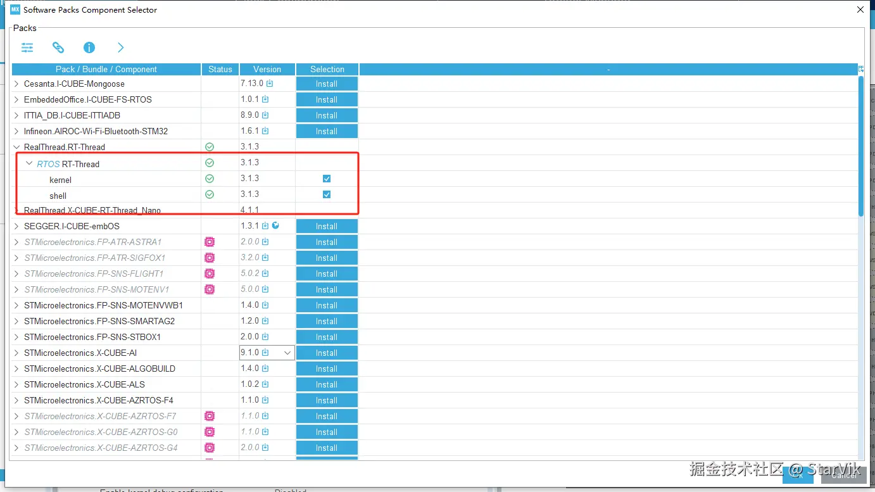The height and width of the screenshot is (492, 875).
Task: Click chip status icon for X-CUBE-AZRTOS-F7
Action: tap(210, 416)
